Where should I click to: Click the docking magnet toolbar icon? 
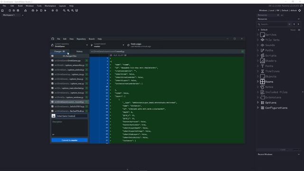tap(76, 10)
